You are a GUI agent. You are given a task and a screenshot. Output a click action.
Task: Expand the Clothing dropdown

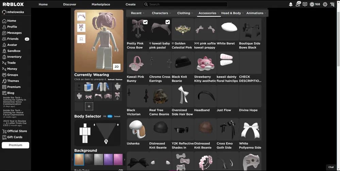click(185, 13)
